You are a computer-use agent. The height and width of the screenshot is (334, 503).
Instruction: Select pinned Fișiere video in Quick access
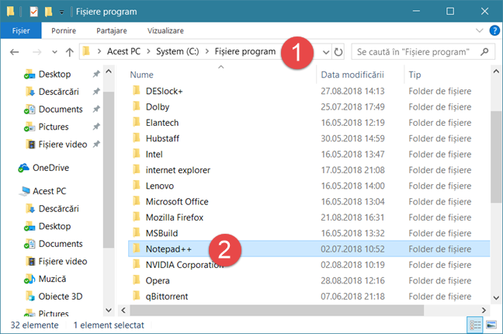click(x=63, y=144)
